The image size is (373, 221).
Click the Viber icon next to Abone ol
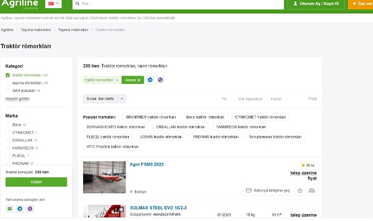(x=161, y=80)
